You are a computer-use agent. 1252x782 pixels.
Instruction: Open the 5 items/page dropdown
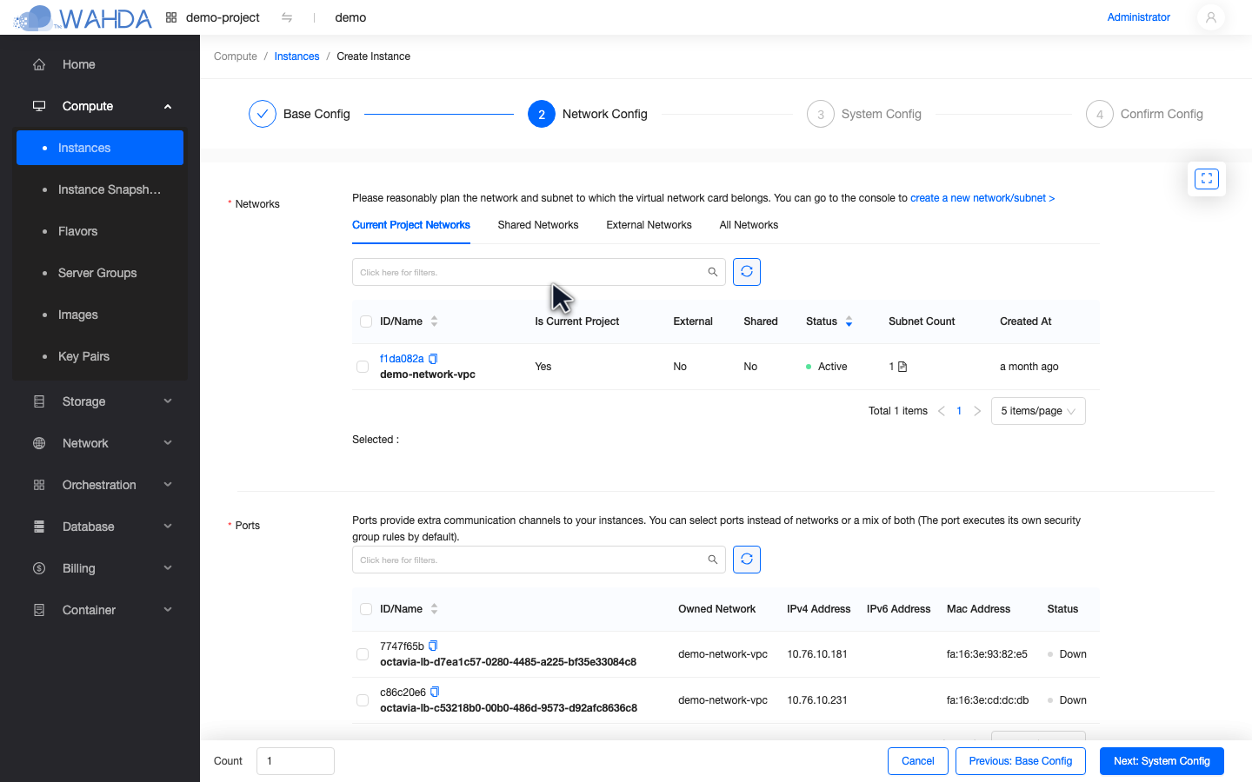coord(1038,411)
